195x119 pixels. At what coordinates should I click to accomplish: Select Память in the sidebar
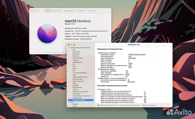pos(75,90)
